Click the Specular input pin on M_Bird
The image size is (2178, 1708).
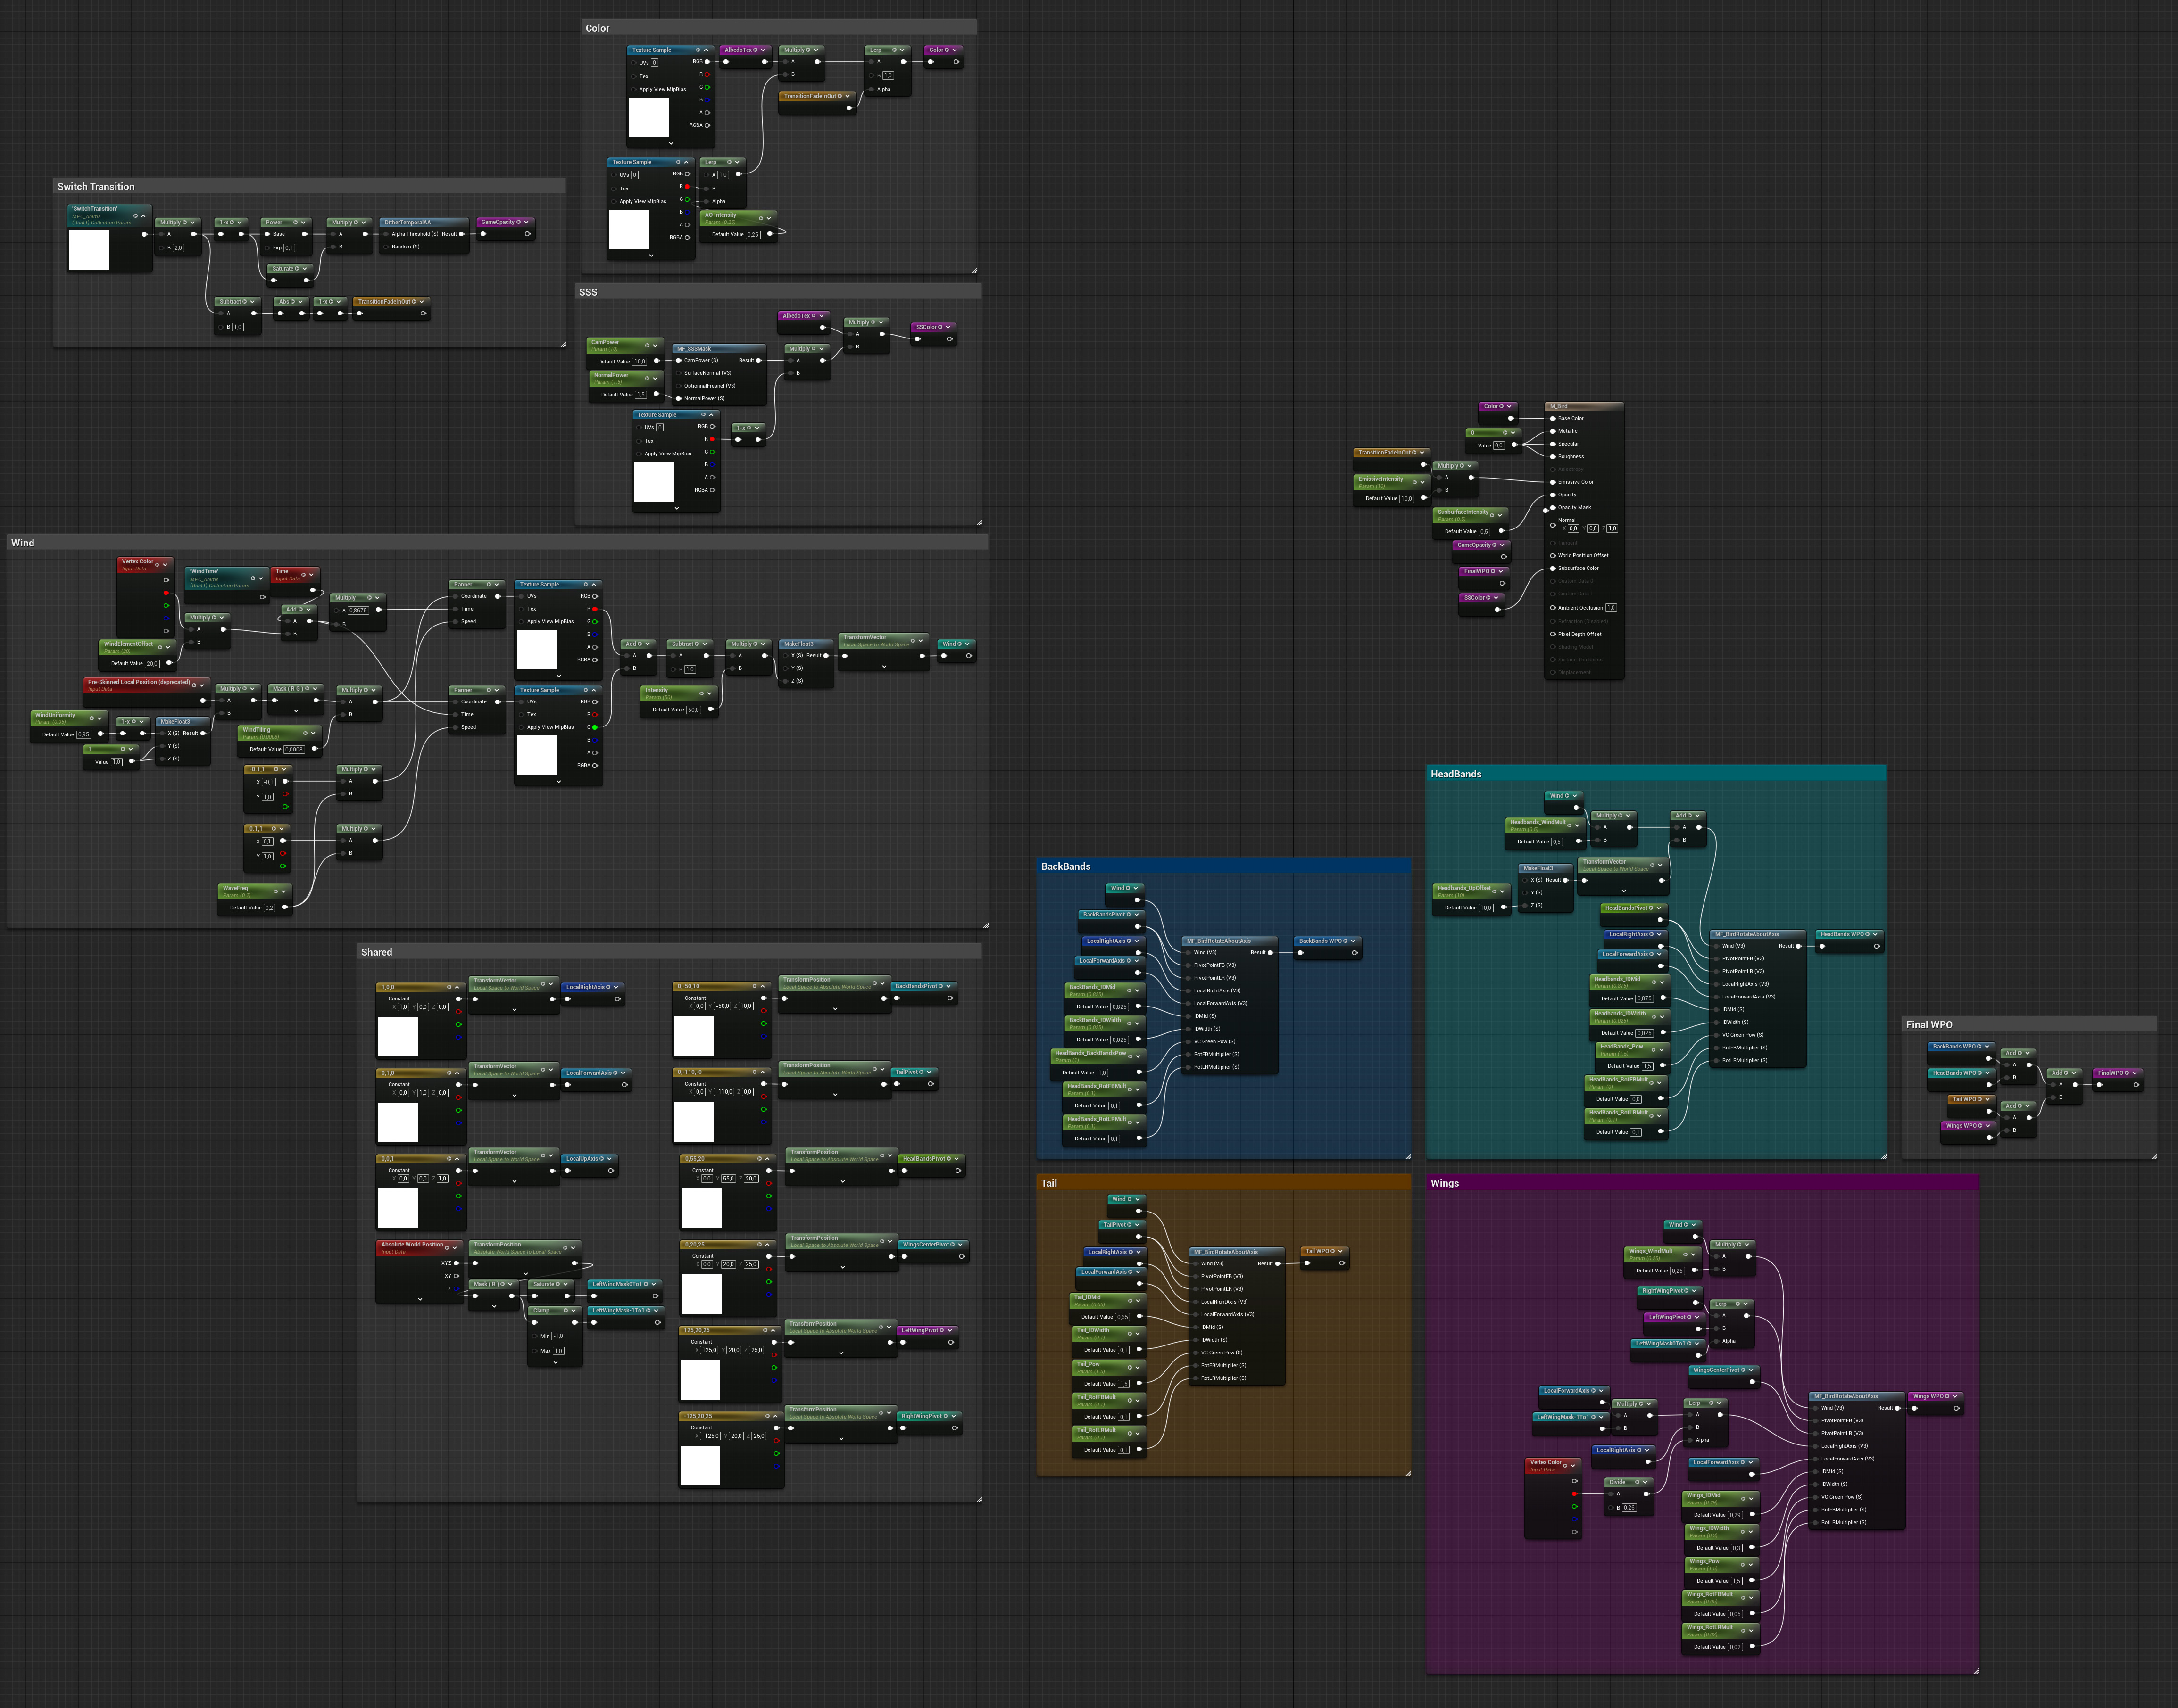pos(1553,444)
